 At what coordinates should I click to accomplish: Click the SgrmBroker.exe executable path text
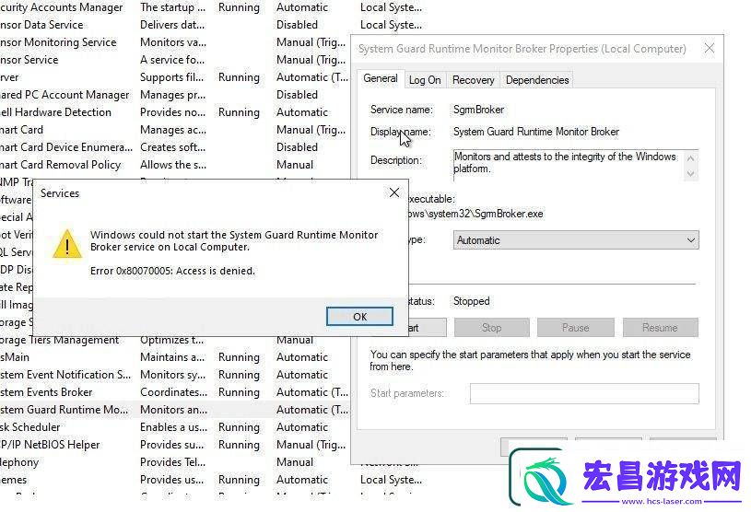[475, 214]
